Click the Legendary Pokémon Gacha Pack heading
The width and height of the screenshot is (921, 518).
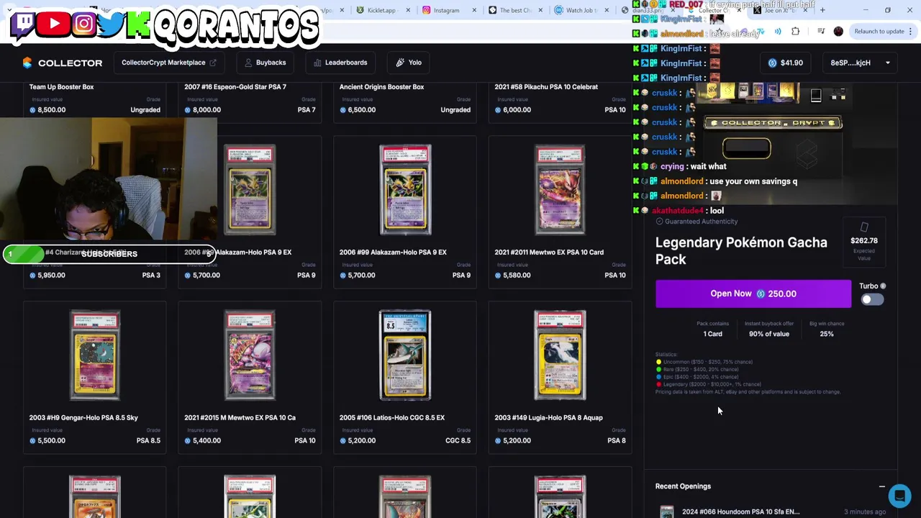(x=741, y=250)
